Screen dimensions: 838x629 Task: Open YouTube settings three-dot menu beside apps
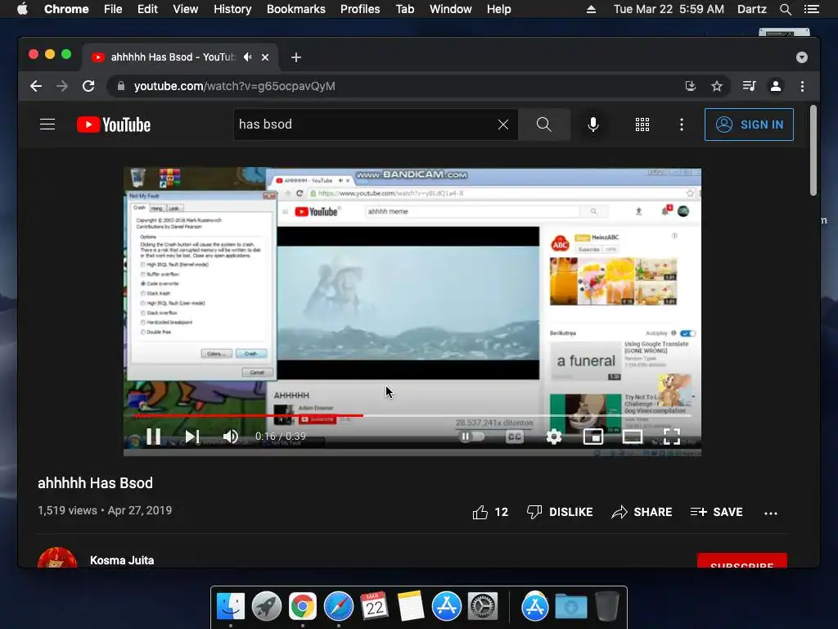tap(682, 124)
